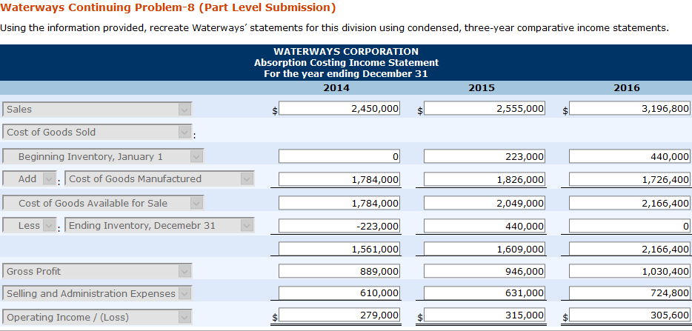Open the Cost of Goods Sold dropdown

pos(97,133)
